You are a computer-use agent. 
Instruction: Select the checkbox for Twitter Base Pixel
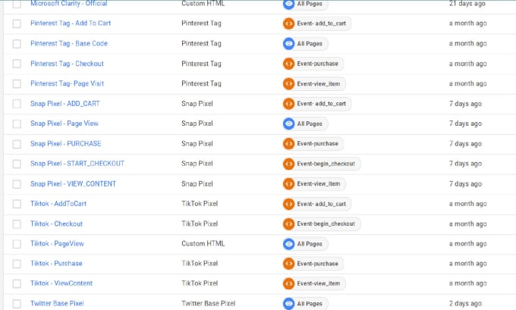(17, 304)
